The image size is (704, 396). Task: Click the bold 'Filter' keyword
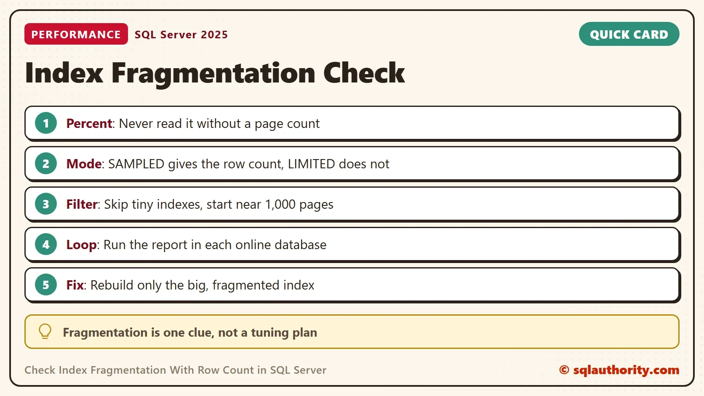(x=82, y=204)
